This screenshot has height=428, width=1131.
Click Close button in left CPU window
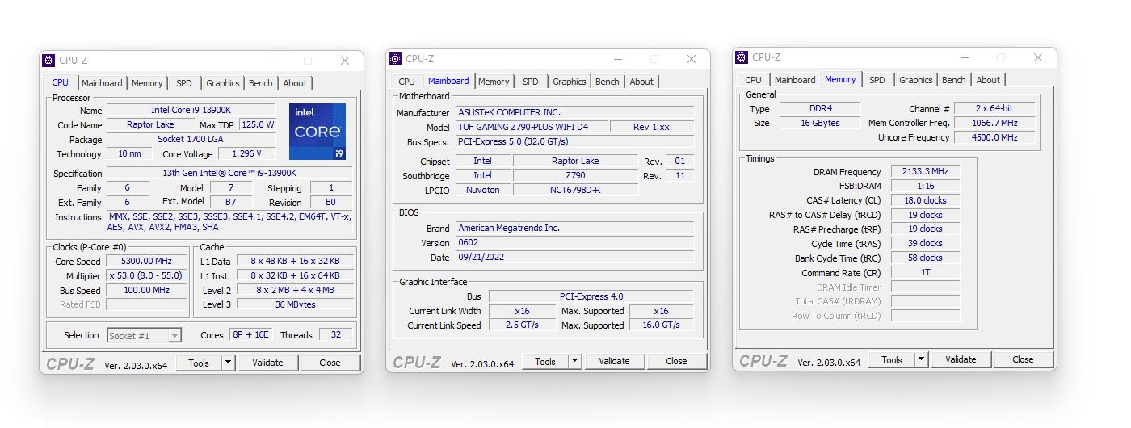pos(330,363)
